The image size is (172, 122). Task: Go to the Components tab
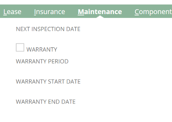[x=153, y=12]
